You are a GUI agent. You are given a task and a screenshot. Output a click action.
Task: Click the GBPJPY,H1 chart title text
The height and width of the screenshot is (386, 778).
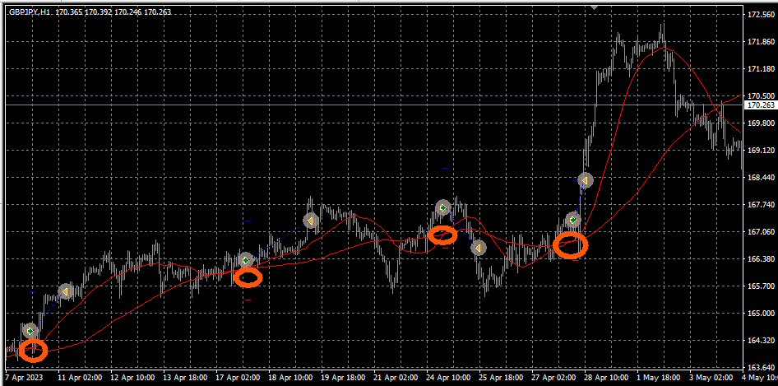[30, 12]
